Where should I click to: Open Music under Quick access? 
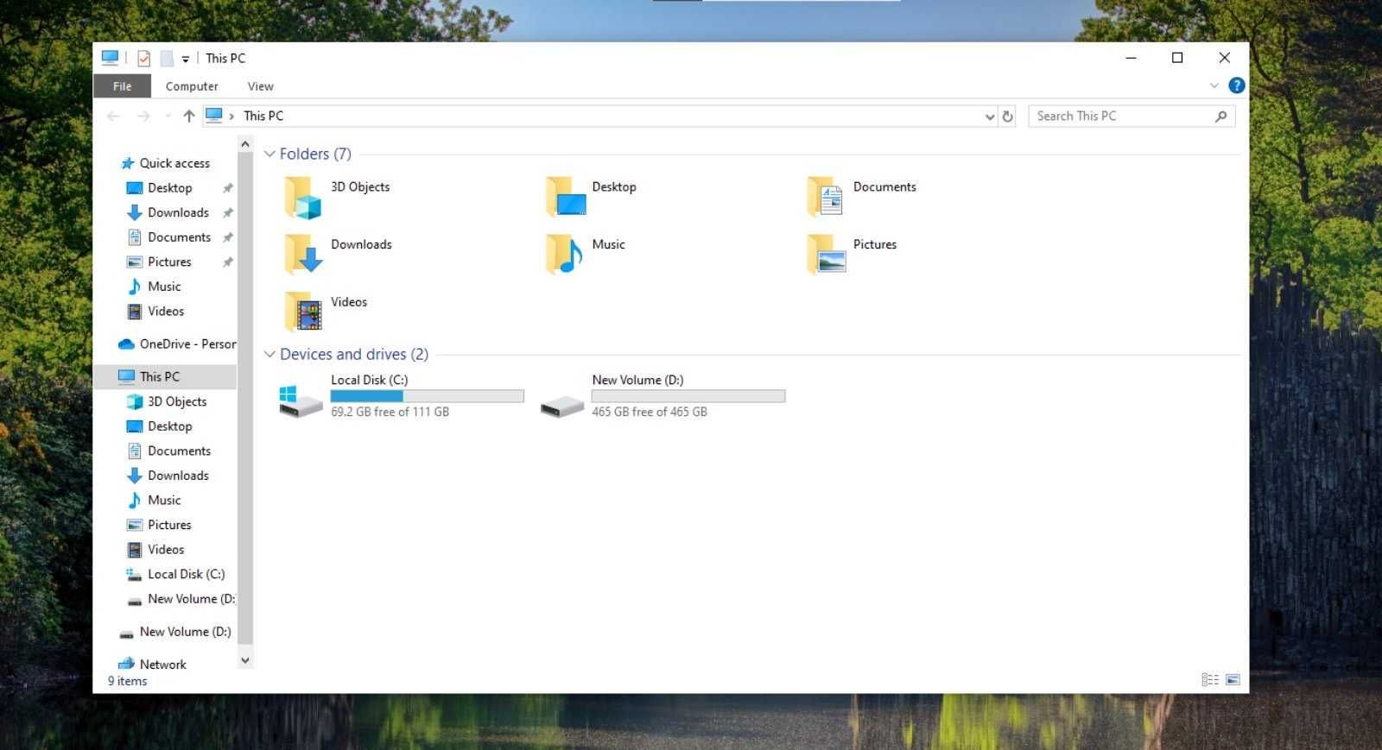coord(154,287)
